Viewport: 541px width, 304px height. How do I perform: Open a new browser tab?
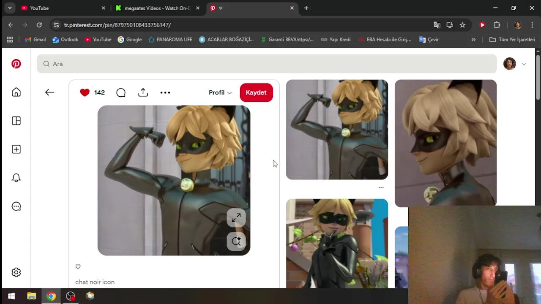tap(306, 8)
